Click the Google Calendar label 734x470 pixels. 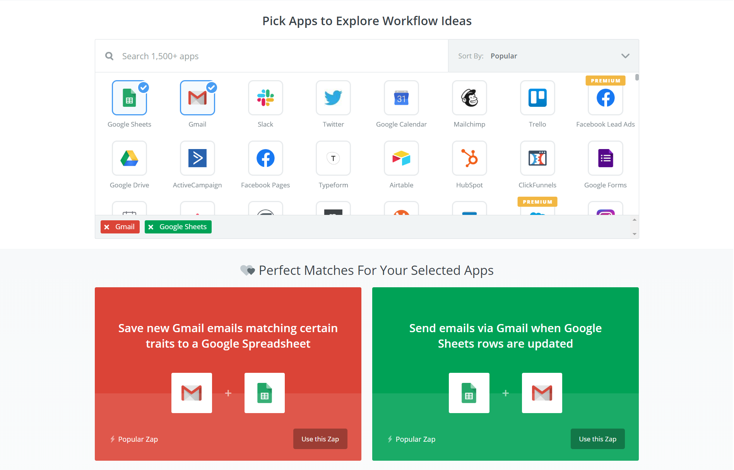[x=401, y=124]
